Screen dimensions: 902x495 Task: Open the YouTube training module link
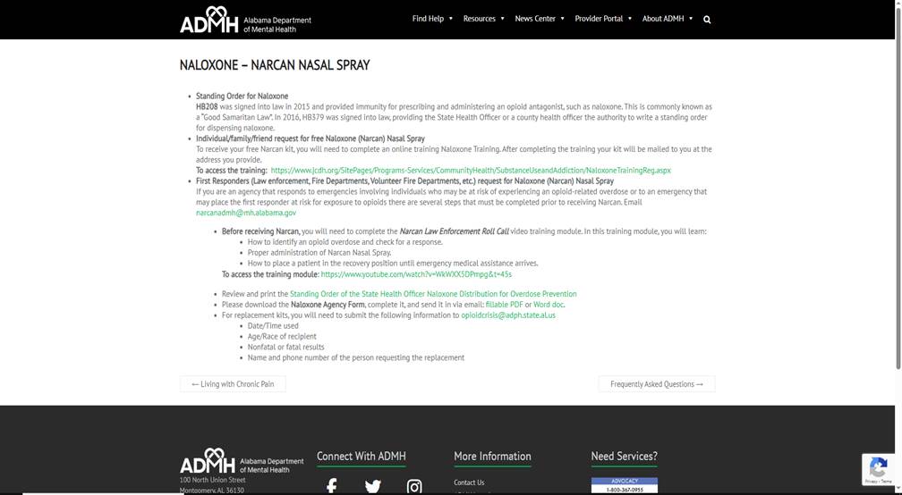pyautogui.click(x=416, y=274)
